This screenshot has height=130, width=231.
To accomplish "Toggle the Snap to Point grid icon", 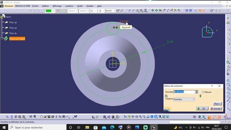I will click(191, 10).
